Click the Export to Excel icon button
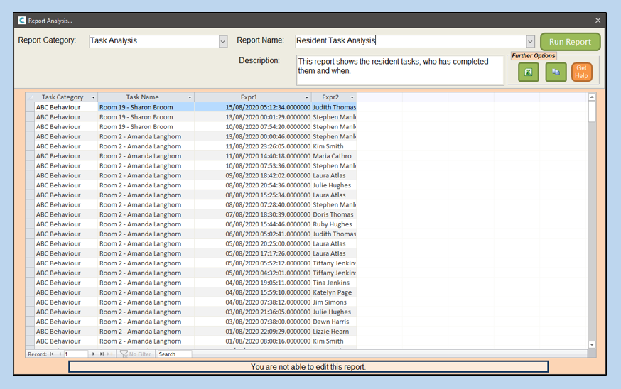Image resolution: width=621 pixels, height=389 pixels. 528,72
